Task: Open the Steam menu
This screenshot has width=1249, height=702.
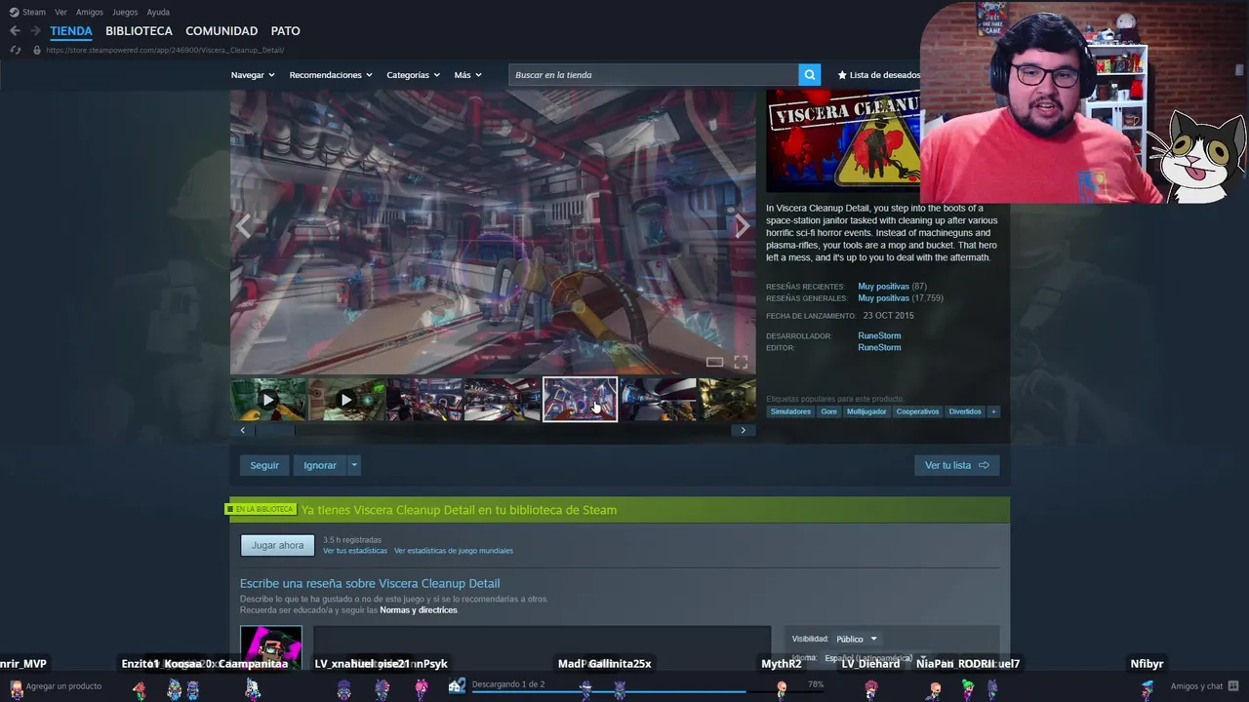Action: click(x=34, y=12)
